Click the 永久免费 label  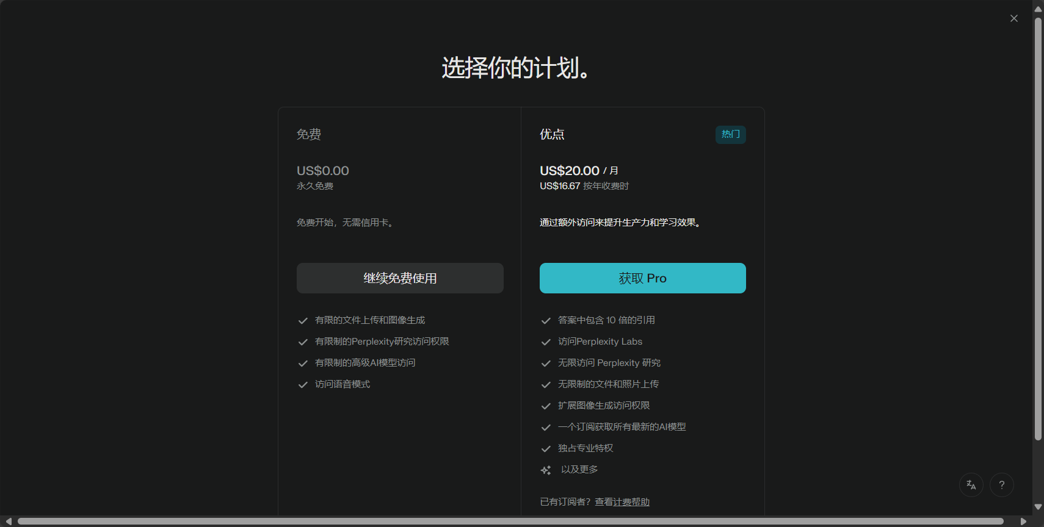coord(315,186)
